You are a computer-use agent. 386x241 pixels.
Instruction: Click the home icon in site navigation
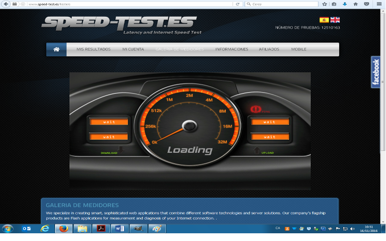56,49
